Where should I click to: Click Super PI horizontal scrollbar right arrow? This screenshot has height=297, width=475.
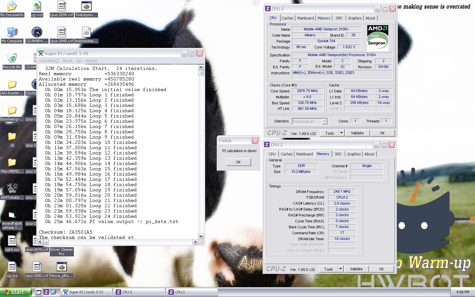point(195,242)
